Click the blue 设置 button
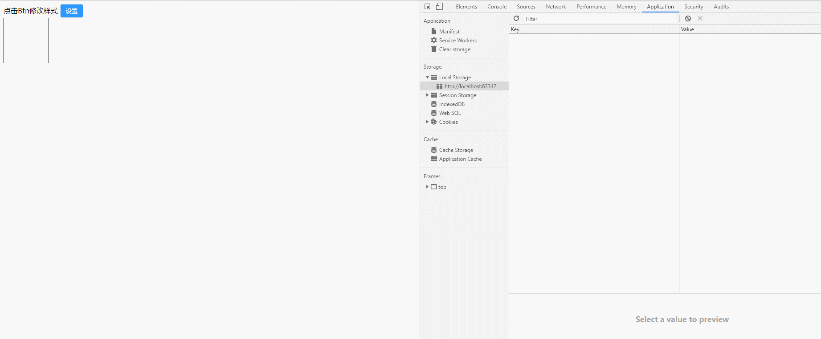This screenshot has height=339, width=821. tap(72, 11)
